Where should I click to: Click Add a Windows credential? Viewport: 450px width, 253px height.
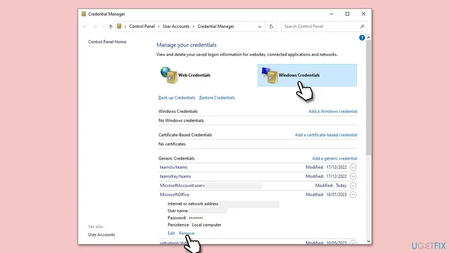(x=333, y=111)
